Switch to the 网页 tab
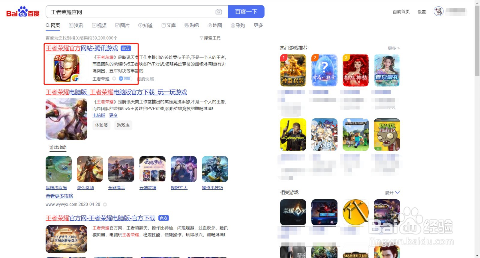This screenshot has height=258, width=480. click(x=53, y=25)
